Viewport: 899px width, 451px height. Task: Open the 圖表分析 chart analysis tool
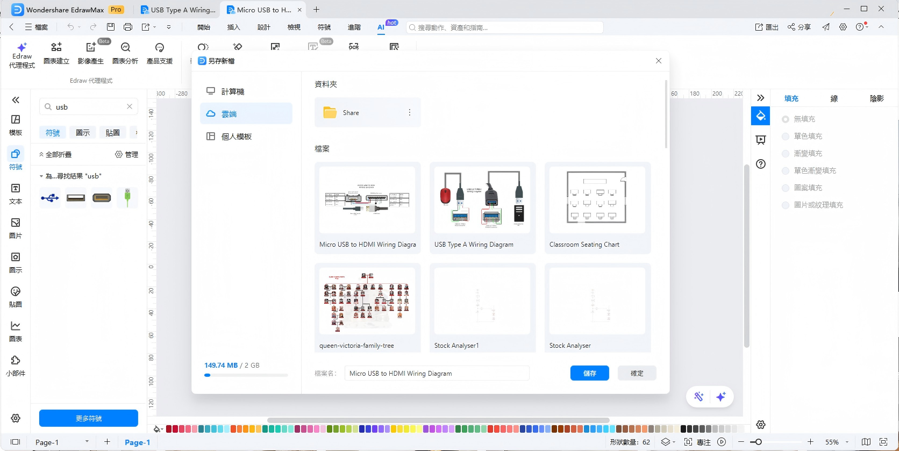coord(125,54)
